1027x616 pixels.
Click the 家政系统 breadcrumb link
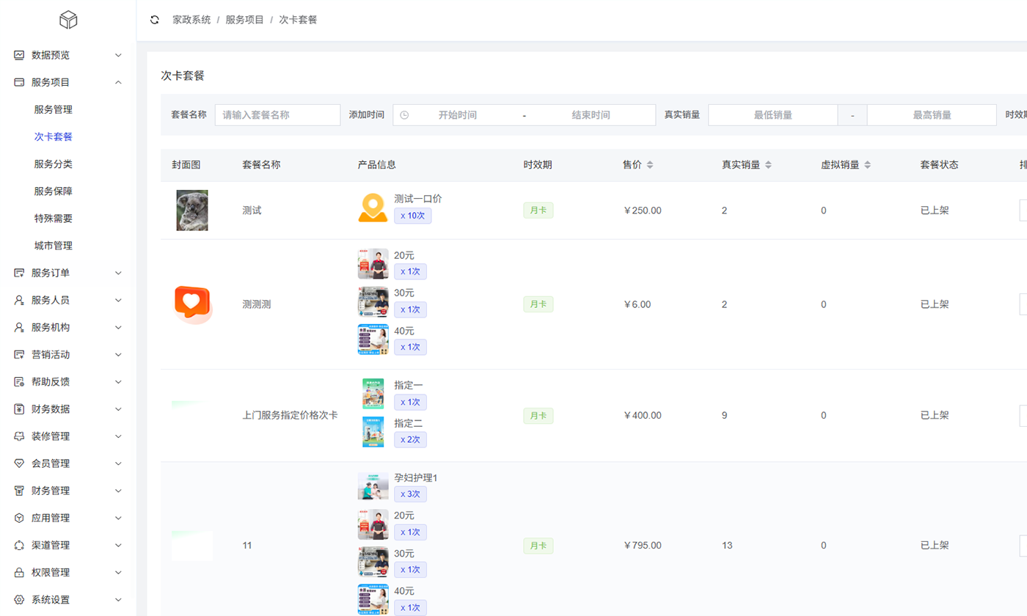[x=191, y=20]
